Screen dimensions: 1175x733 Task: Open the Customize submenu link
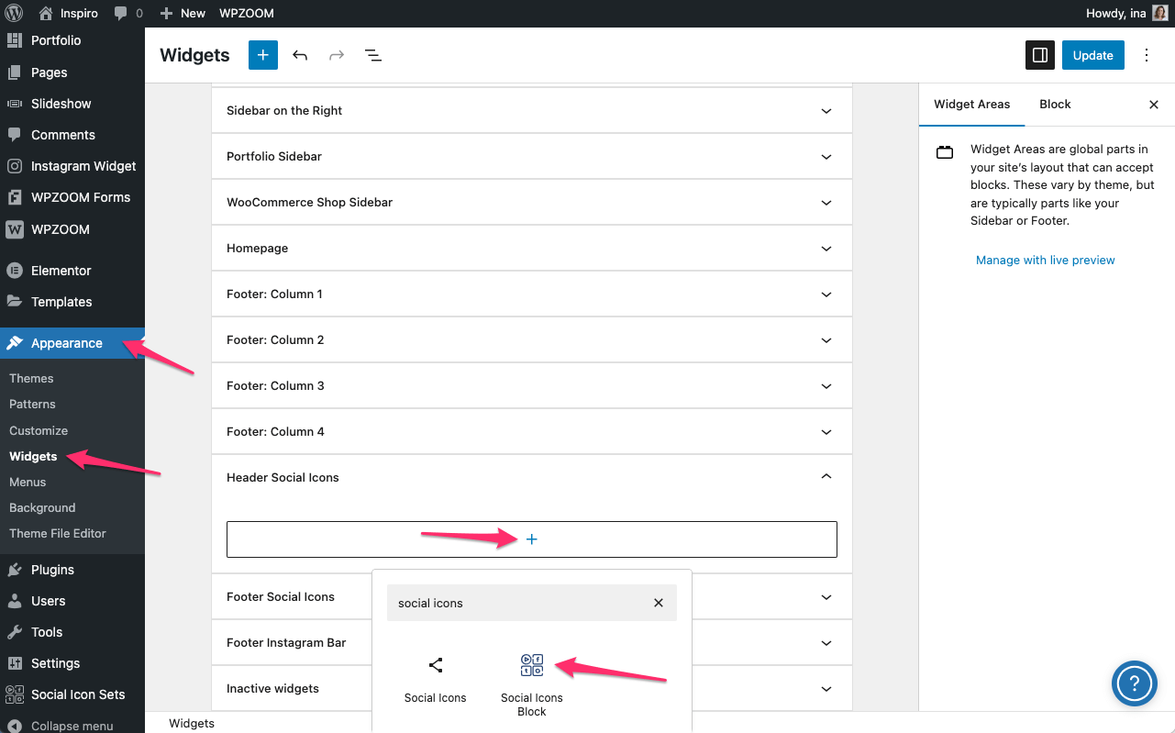tap(39, 430)
